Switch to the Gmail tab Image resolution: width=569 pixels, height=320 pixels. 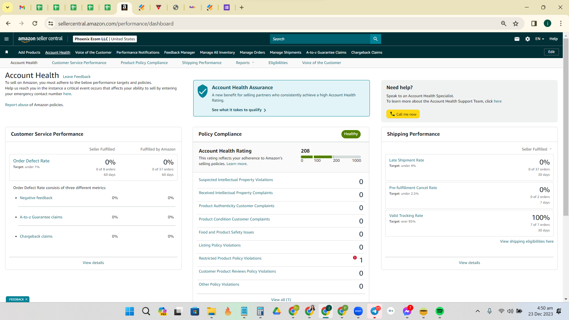pos(22,7)
